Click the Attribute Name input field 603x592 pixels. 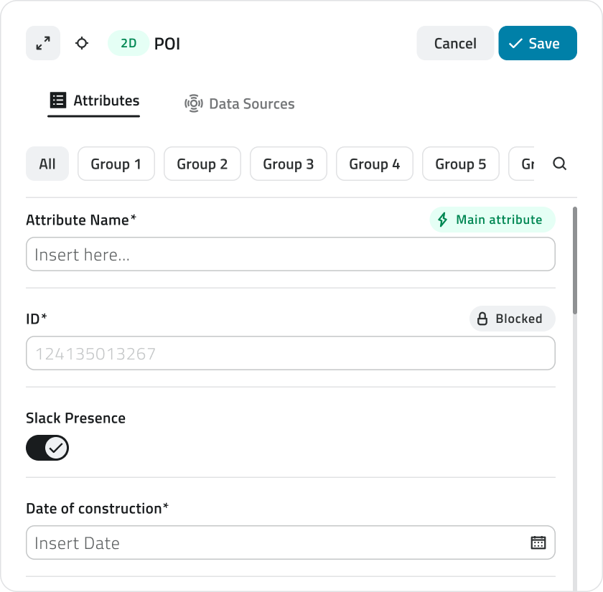point(290,255)
